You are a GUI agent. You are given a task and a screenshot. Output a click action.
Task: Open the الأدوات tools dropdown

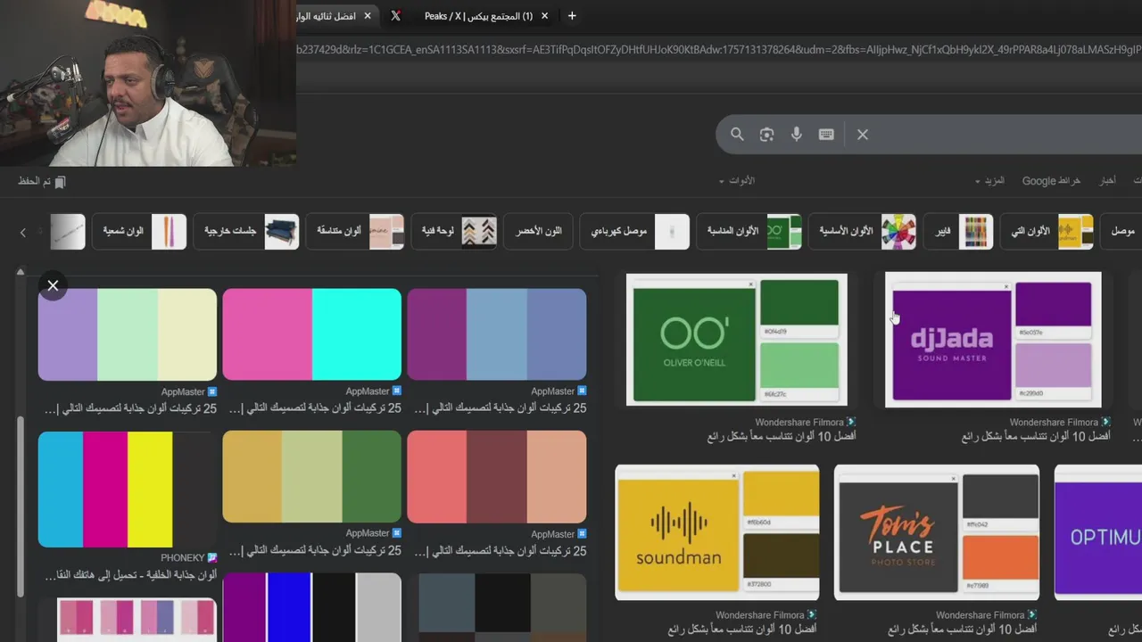737,181
